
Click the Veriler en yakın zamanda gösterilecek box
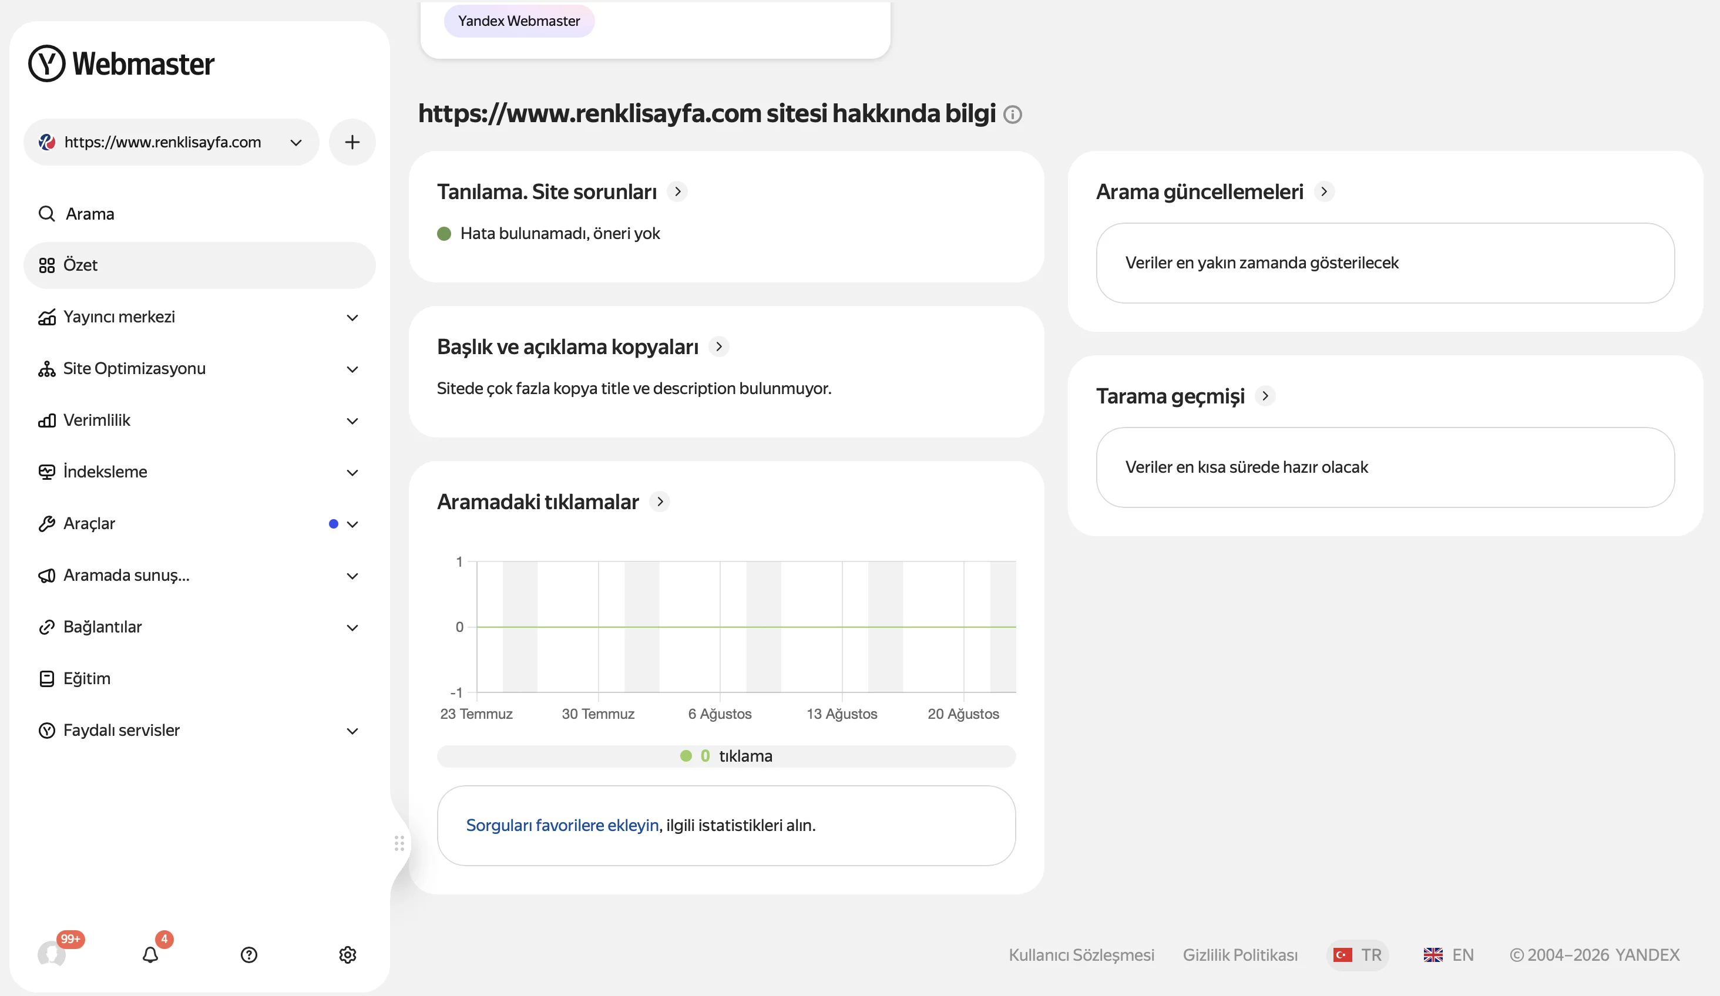coord(1385,263)
